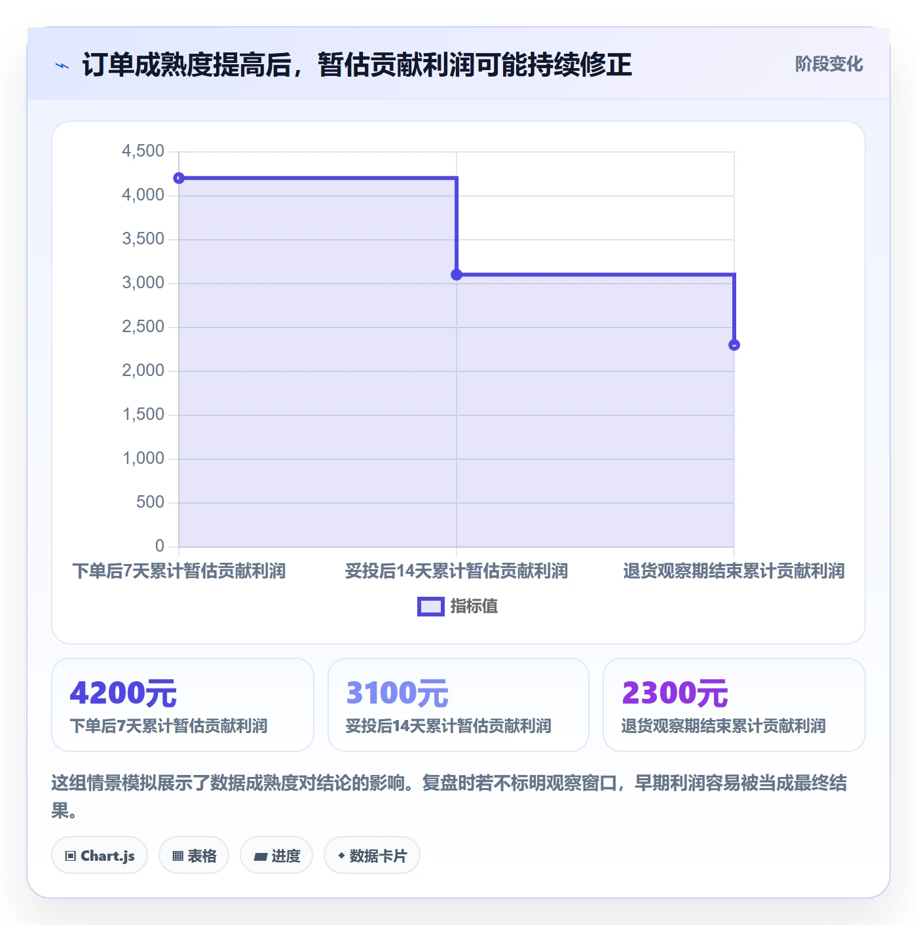The width and height of the screenshot is (917, 925).
Task: Click the 指标值 legend label
Action: (x=474, y=607)
